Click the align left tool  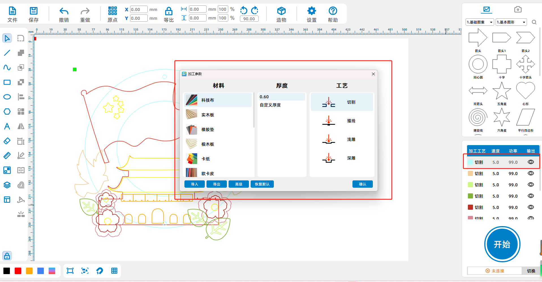21,97
